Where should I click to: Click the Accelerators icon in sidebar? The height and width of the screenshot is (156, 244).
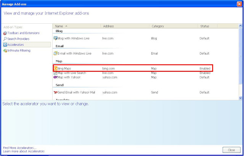tap(5, 45)
